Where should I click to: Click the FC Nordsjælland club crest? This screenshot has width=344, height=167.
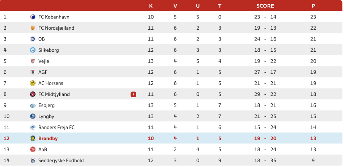33,28
